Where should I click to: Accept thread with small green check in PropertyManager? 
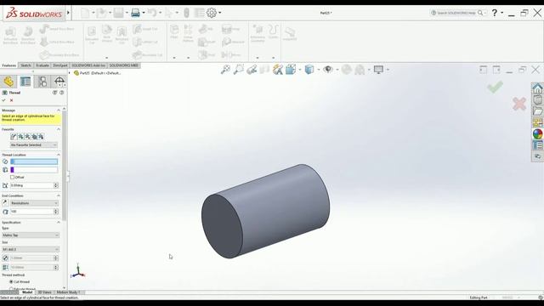pos(3,100)
